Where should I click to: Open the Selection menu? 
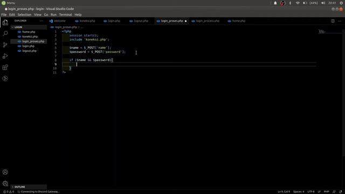point(24,15)
